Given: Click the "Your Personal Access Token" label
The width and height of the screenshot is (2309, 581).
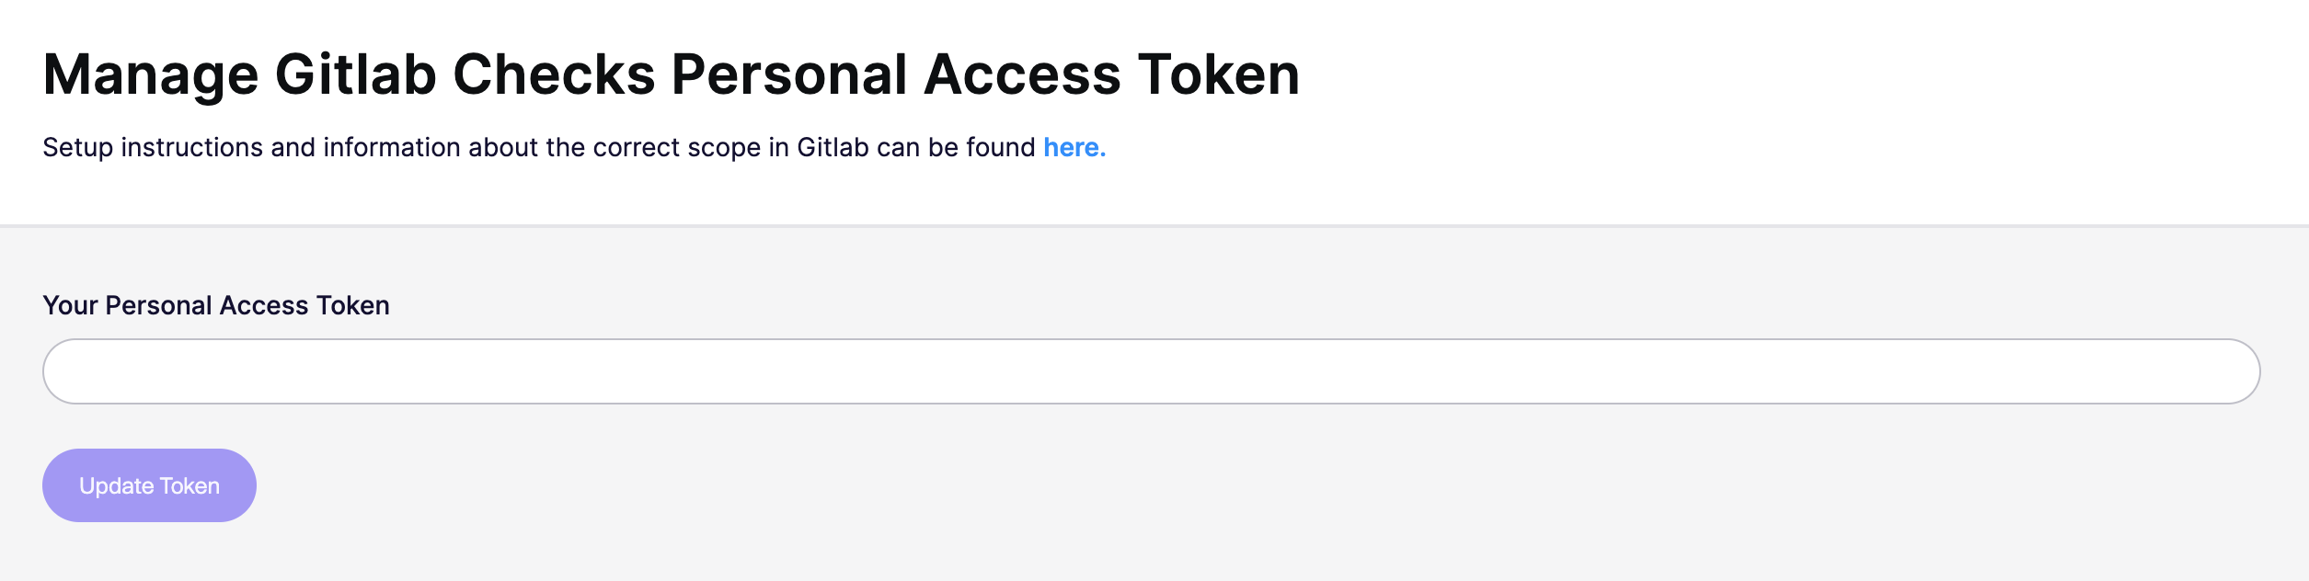Looking at the screenshot, I should pos(216,305).
